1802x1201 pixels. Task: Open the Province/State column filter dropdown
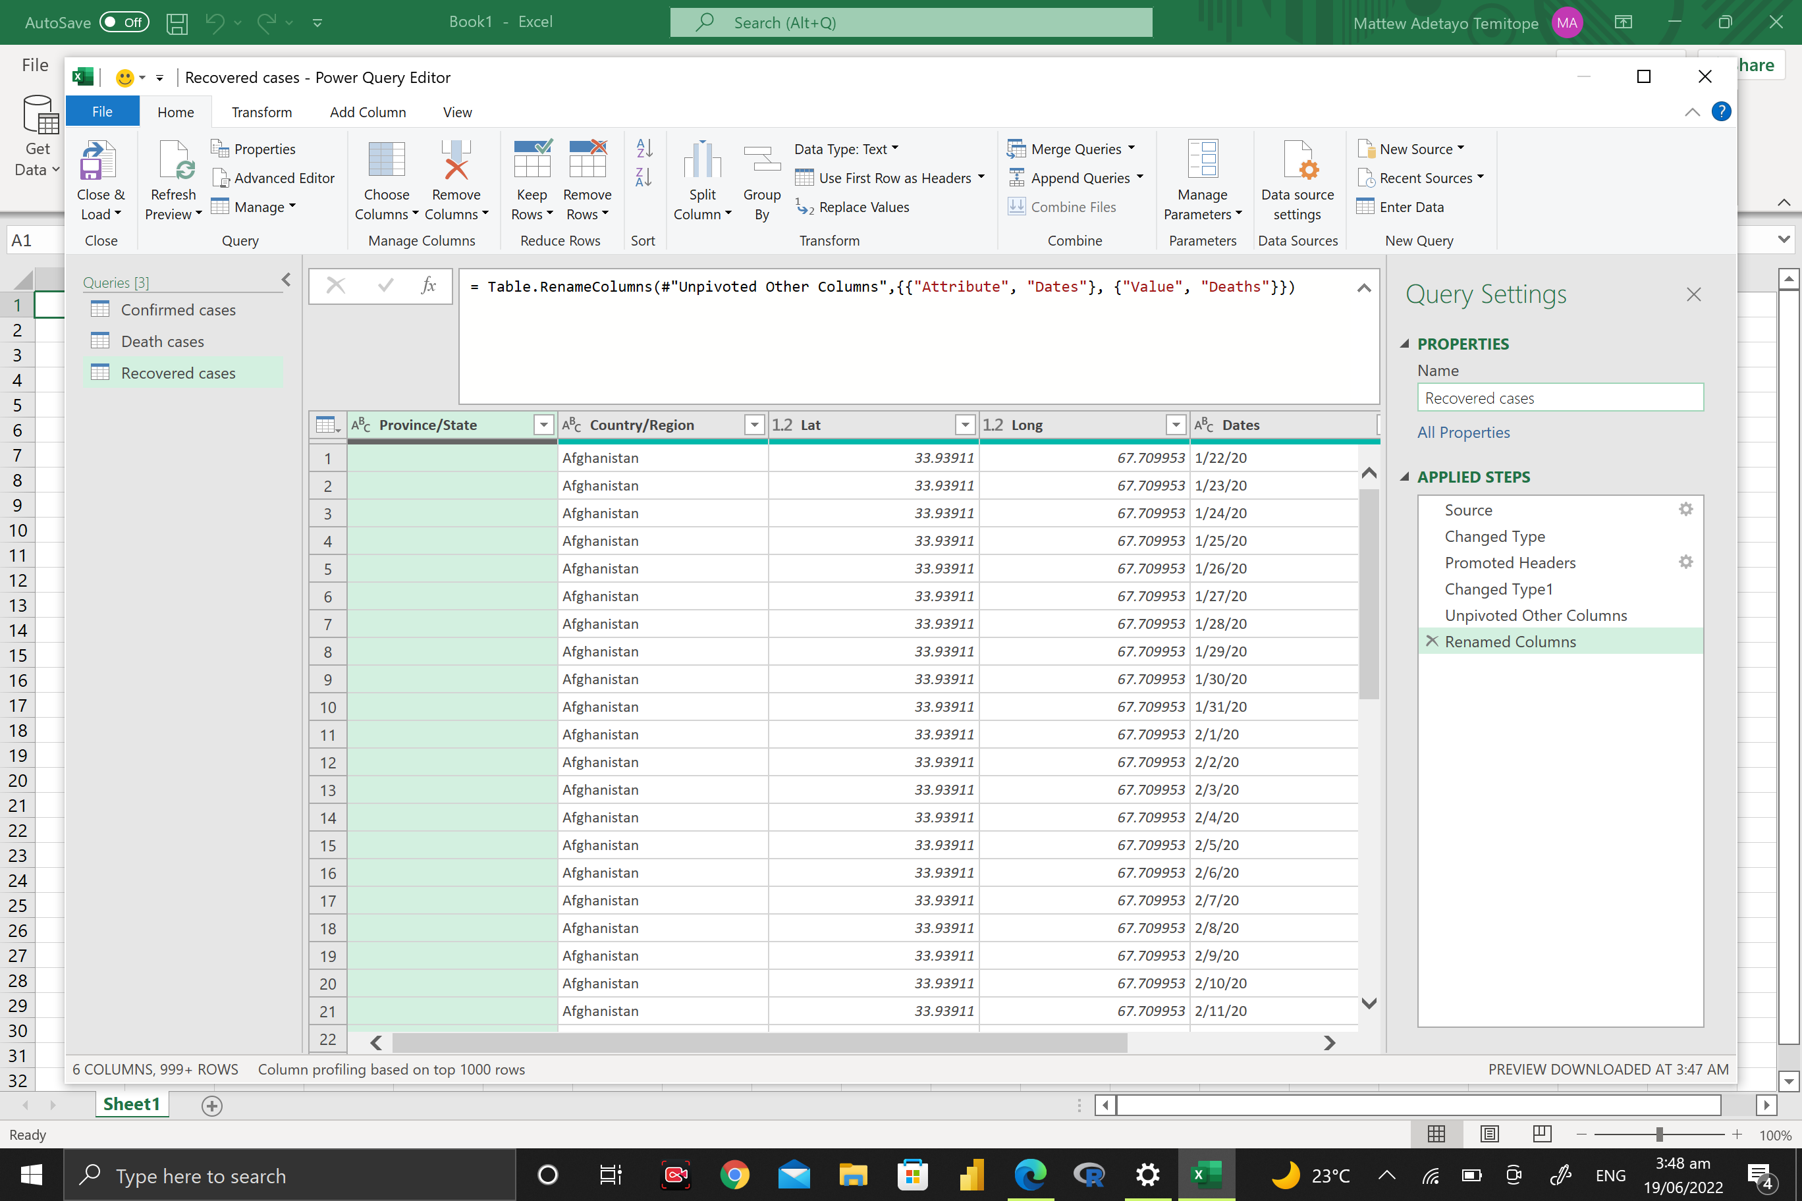[x=543, y=424]
